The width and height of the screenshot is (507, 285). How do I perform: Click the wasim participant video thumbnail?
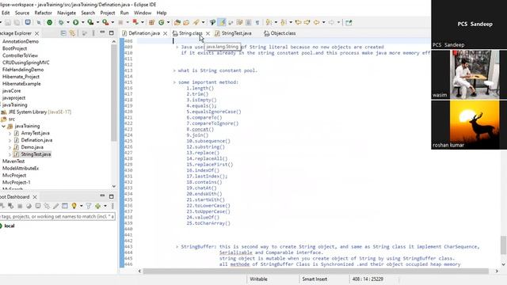(x=469, y=74)
